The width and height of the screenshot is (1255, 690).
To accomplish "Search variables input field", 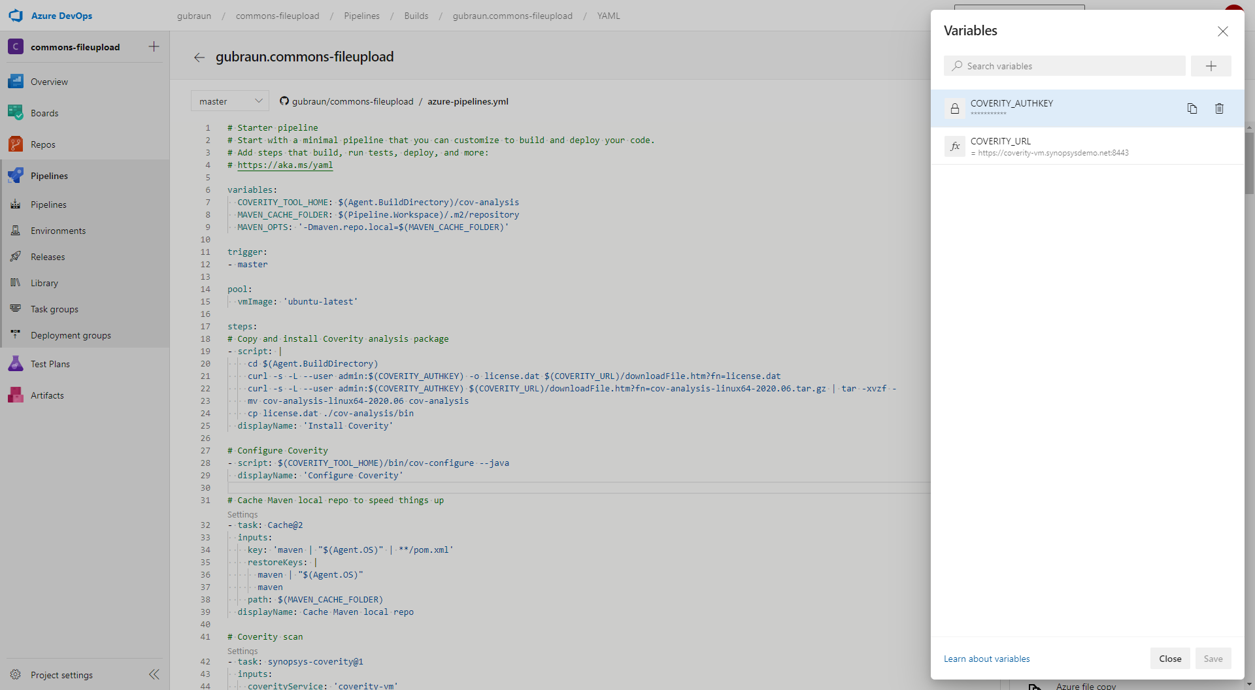I will point(1072,66).
